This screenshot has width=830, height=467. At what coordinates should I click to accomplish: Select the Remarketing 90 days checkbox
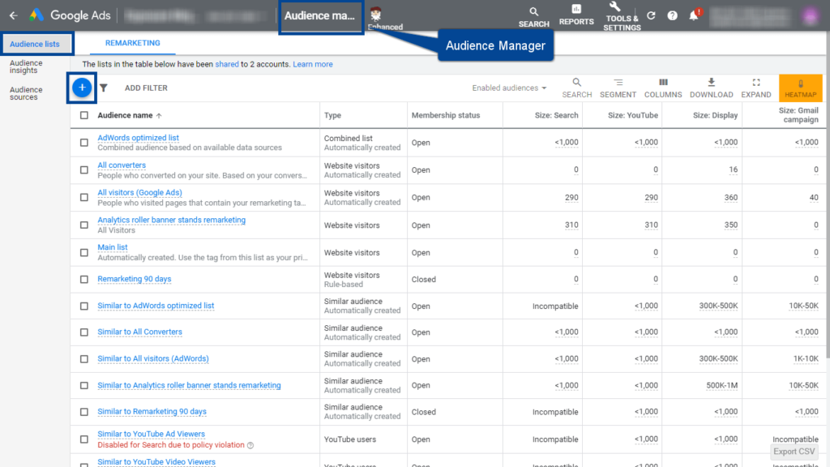84,279
